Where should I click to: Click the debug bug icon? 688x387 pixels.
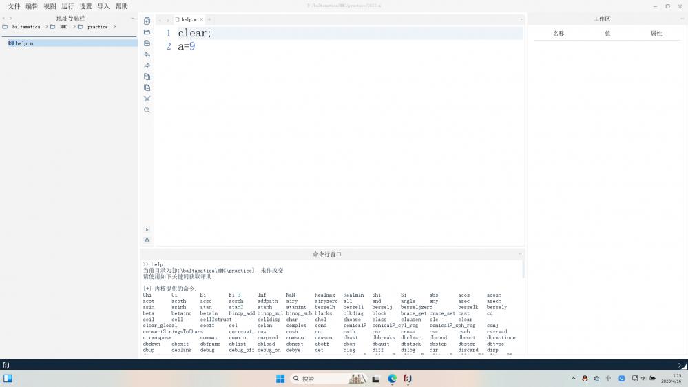tap(147, 240)
